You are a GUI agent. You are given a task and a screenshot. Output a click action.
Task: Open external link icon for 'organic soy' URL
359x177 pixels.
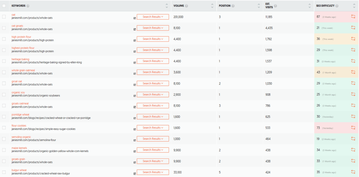(x=135, y=96)
